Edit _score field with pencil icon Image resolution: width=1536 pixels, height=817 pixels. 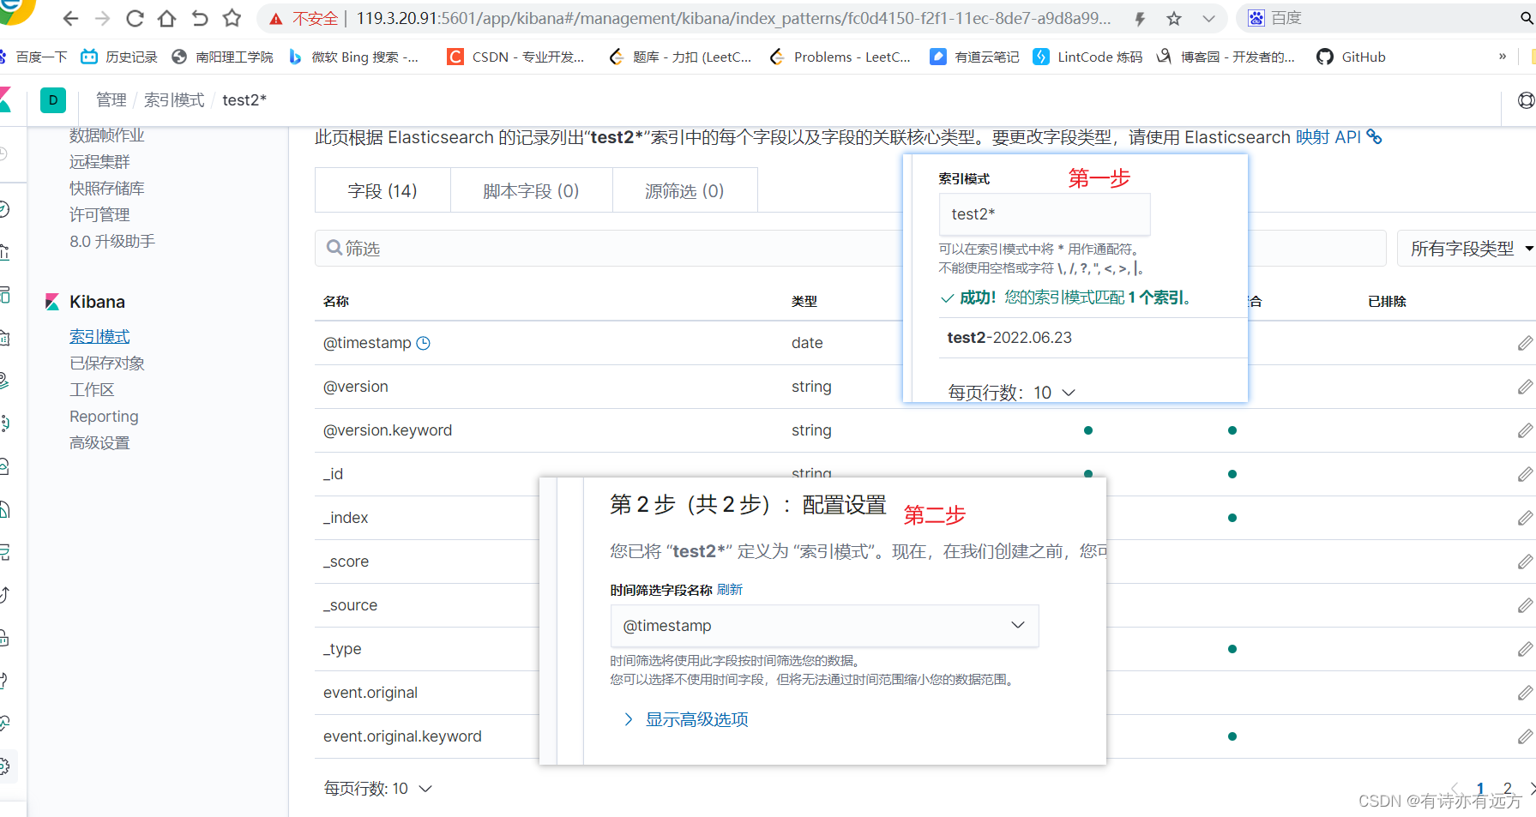pyautogui.click(x=1525, y=562)
